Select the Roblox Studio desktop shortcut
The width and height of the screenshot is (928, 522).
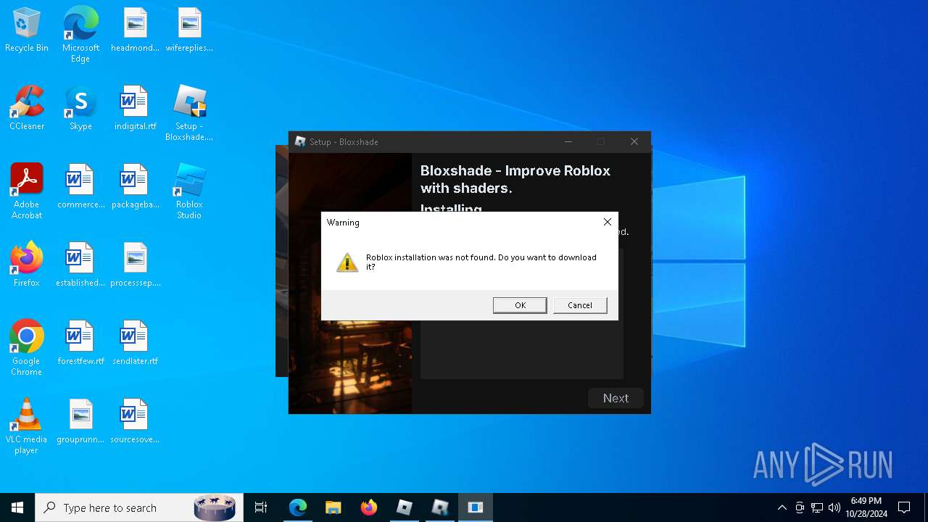click(189, 191)
